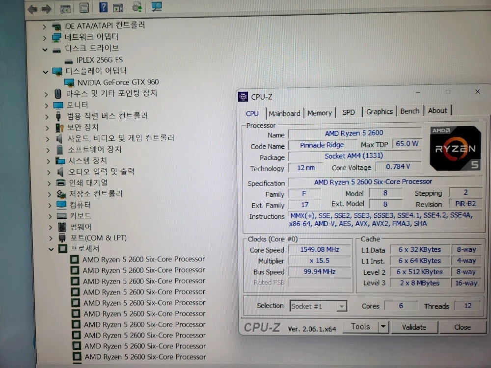Select the CPU tab in CPU-Z

coord(252,114)
